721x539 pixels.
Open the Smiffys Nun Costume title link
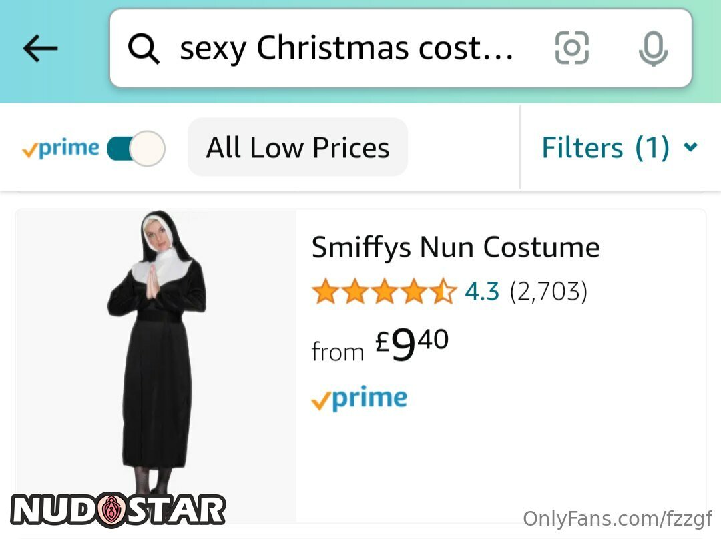(455, 247)
